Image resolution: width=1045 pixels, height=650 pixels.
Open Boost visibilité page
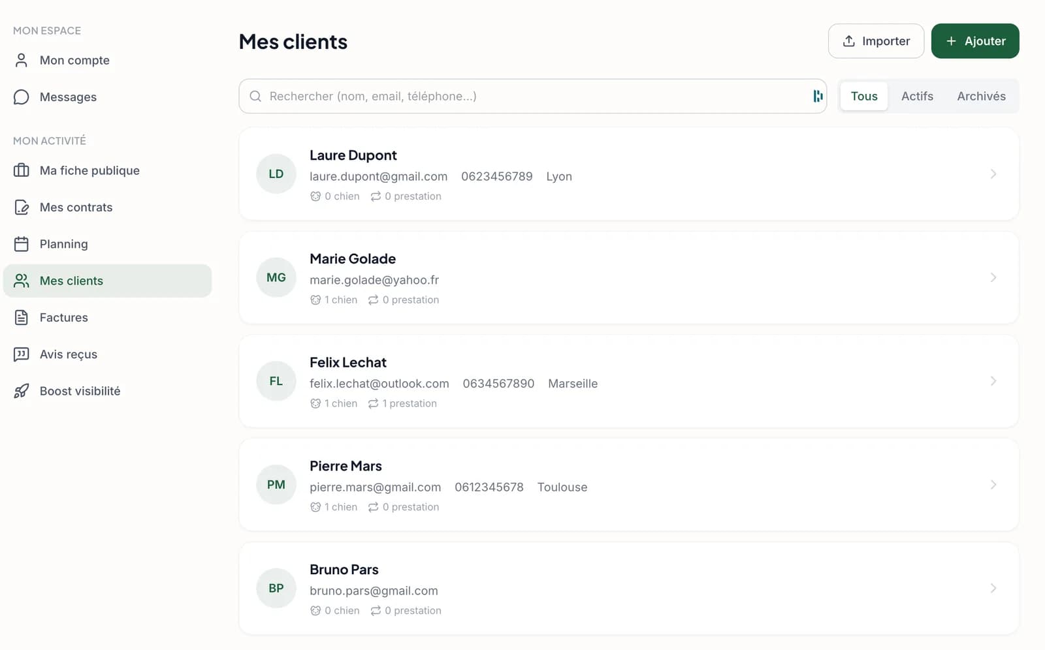click(107, 391)
